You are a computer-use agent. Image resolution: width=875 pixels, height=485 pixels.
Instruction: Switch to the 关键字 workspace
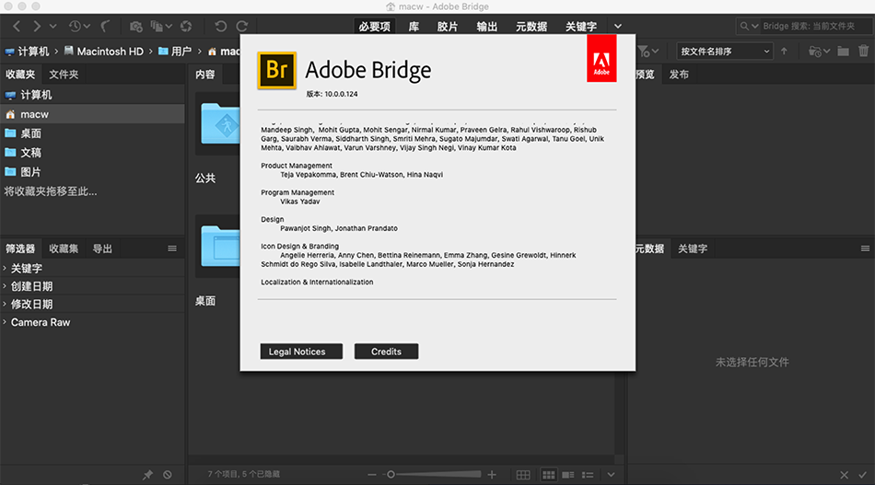[x=581, y=26]
